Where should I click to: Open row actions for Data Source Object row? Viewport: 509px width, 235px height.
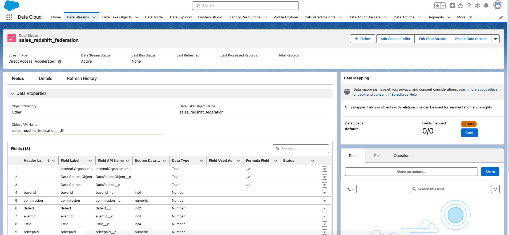click(x=325, y=177)
